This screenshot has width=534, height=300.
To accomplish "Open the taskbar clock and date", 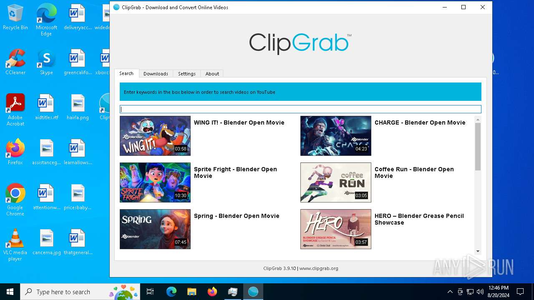I will (498, 292).
